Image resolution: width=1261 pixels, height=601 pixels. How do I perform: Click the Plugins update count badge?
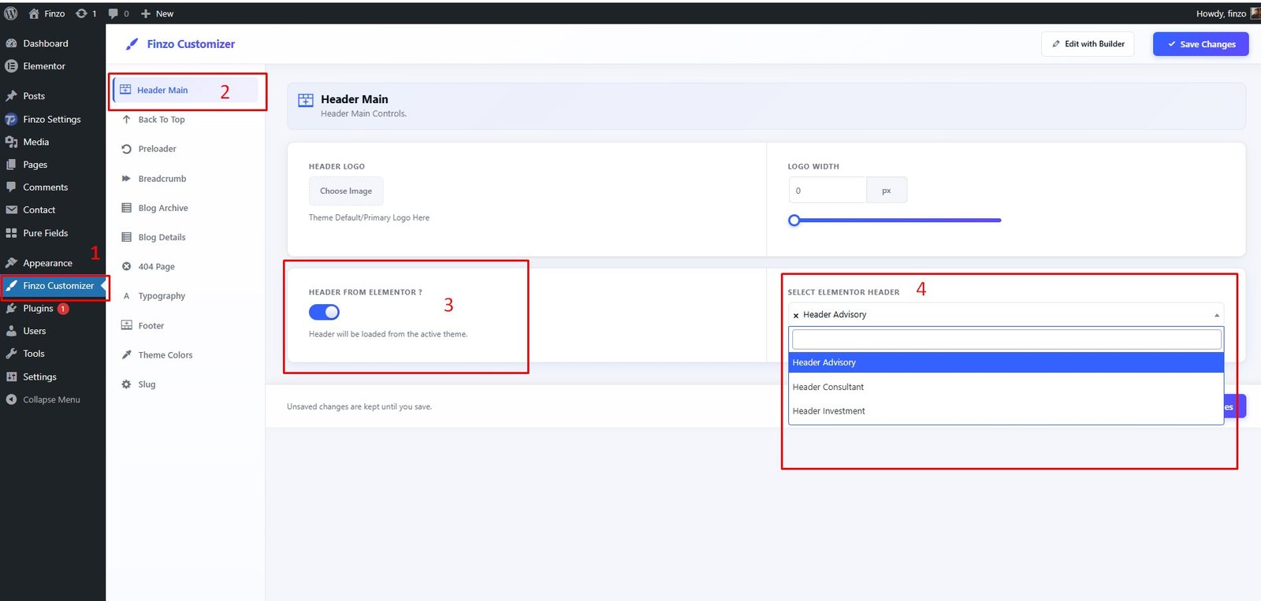(63, 309)
